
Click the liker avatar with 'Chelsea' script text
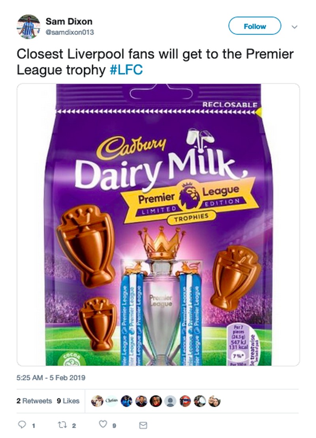(112, 401)
